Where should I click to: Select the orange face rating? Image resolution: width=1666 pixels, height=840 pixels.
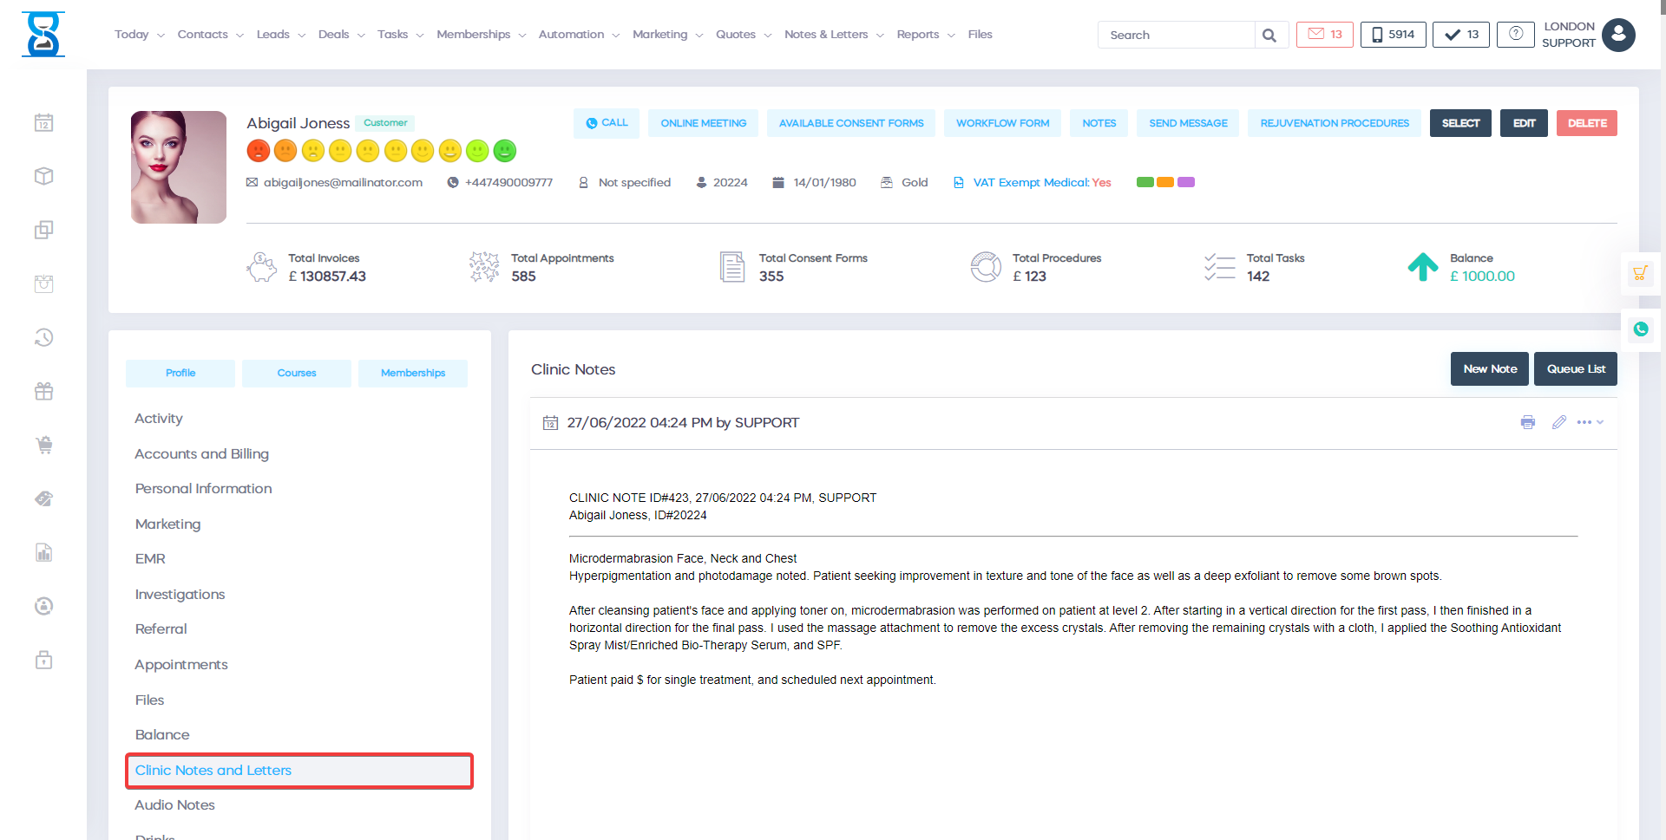coord(285,151)
